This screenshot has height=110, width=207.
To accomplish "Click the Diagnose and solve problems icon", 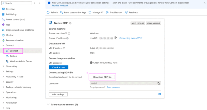I will 3,30.
